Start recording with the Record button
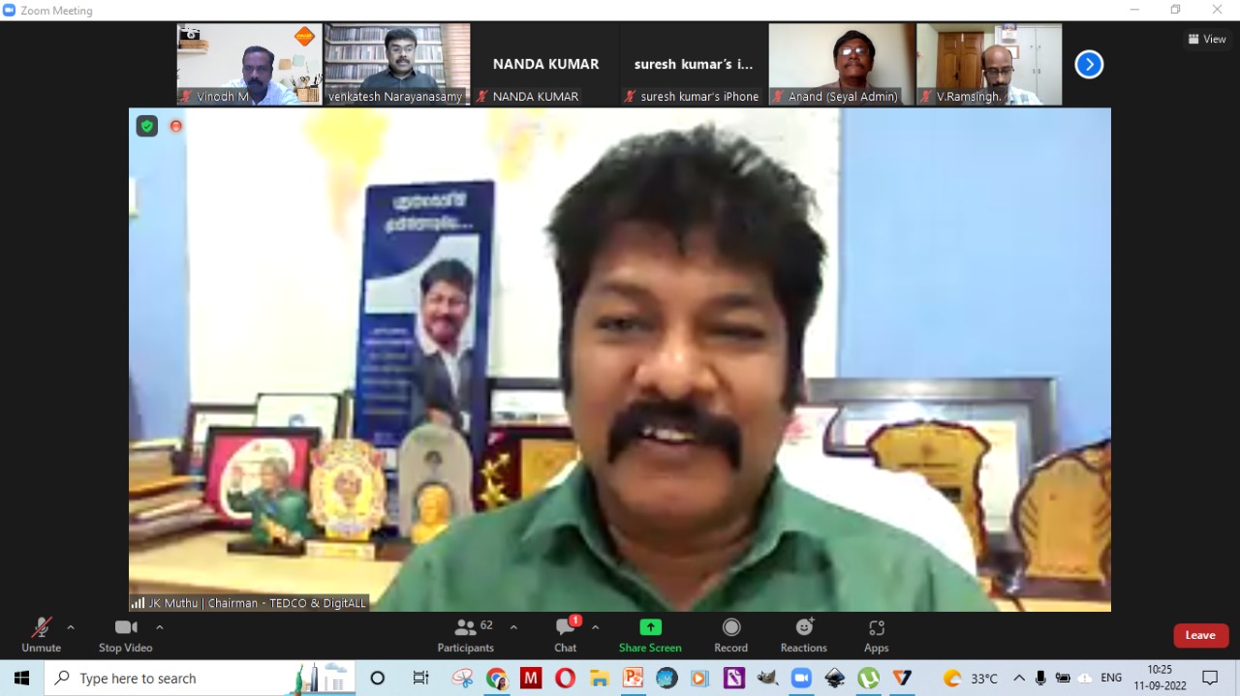 [730, 635]
